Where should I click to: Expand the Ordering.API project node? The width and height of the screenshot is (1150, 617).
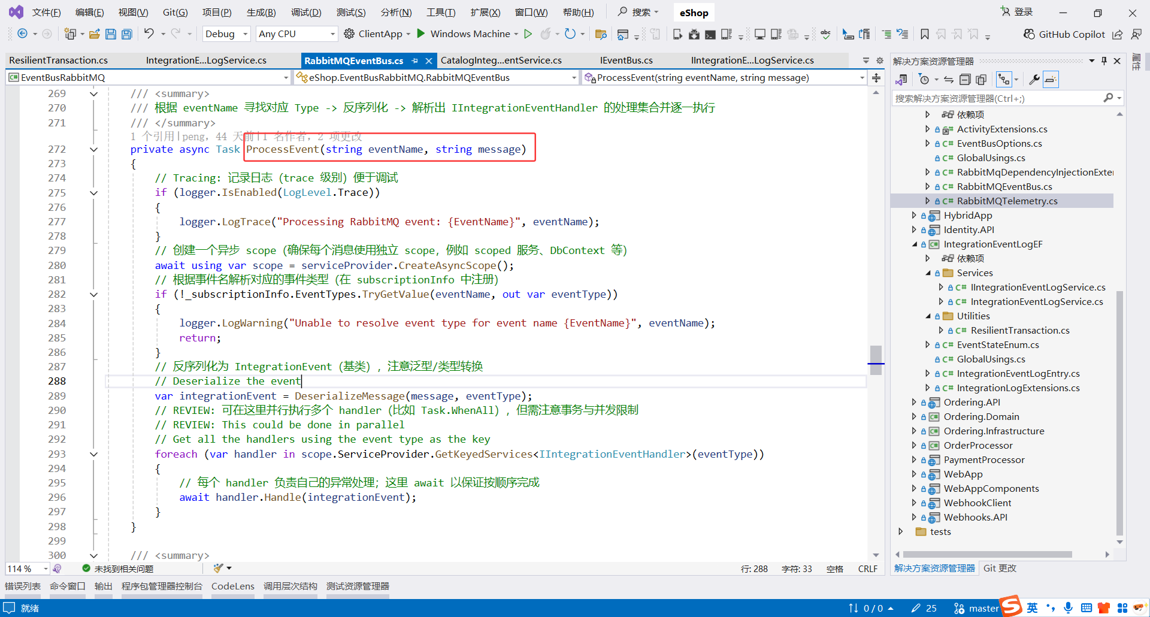(x=914, y=402)
